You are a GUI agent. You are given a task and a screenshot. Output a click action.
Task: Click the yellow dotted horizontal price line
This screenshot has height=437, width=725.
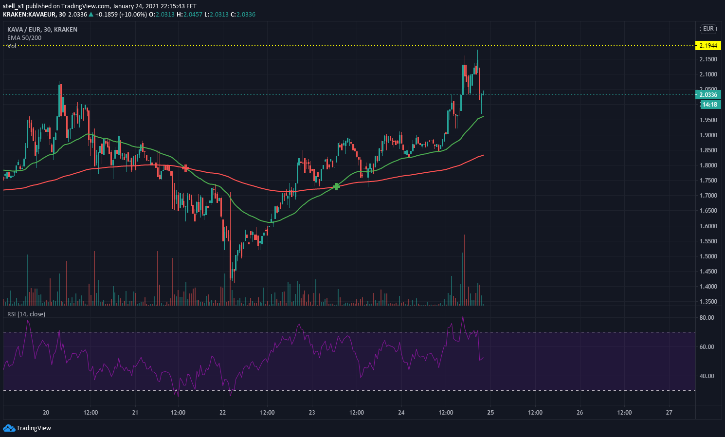(x=349, y=45)
